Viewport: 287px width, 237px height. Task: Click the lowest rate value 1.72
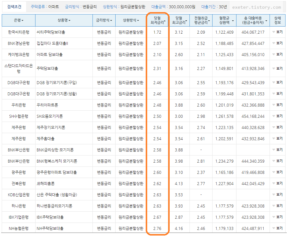[157, 32]
